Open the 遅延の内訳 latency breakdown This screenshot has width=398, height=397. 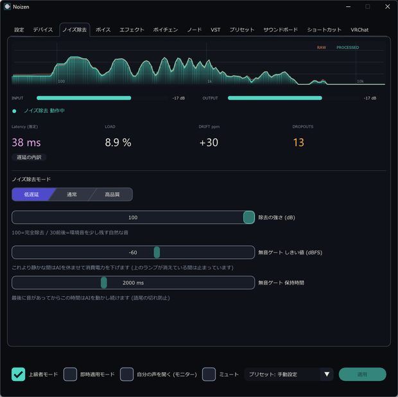pyautogui.click(x=29, y=157)
